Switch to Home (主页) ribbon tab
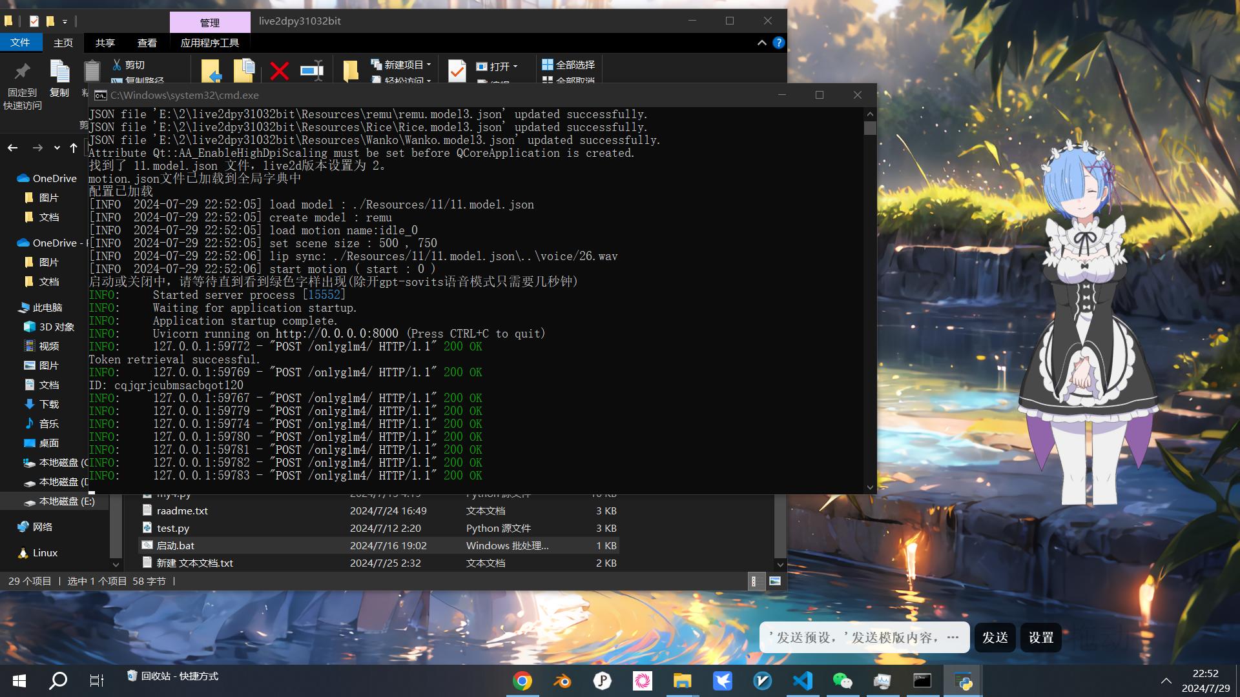Screen dimensions: 1240x697 [x=63, y=43]
